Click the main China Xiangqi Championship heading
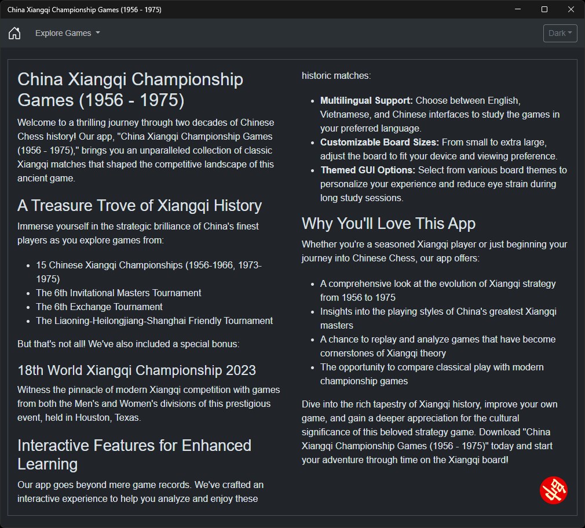This screenshot has width=585, height=528. pos(130,90)
